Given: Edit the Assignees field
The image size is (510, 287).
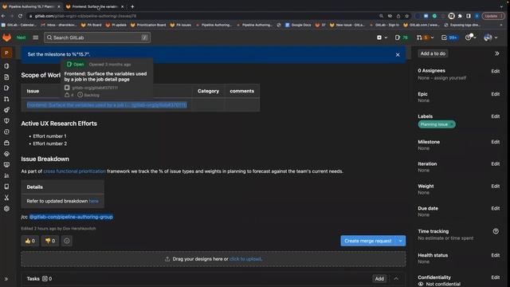Looking at the screenshot, I should pos(496,71).
